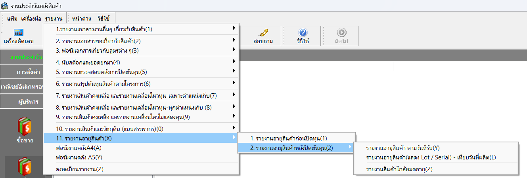The height and width of the screenshot is (178, 527).
Task: Select รายงานอายุสินค้า ตามวันที่รับ(Y) report
Action: [x=403, y=148]
